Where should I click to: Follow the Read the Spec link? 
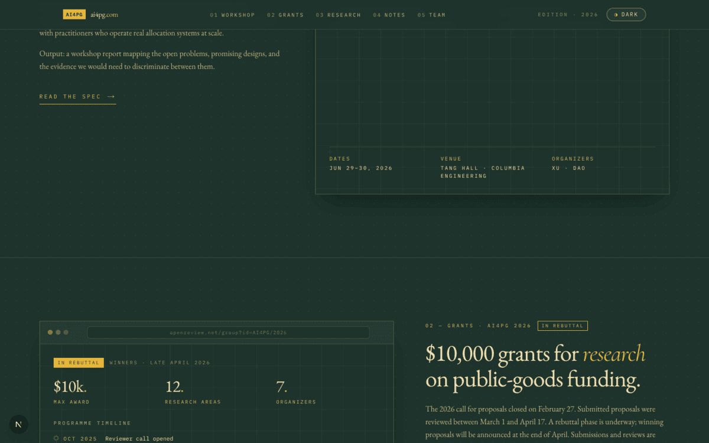coord(77,97)
